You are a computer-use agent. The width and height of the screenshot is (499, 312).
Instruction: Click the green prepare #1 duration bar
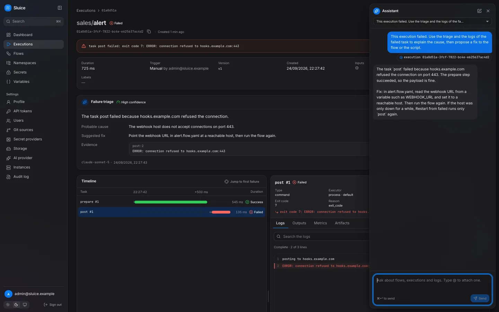[x=170, y=202]
